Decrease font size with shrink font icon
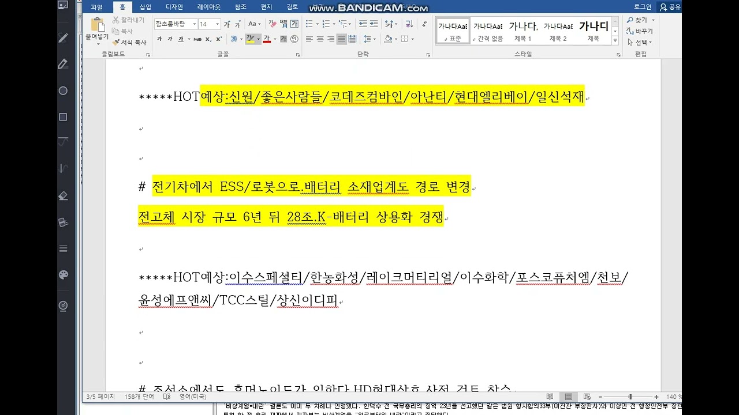The width and height of the screenshot is (739, 415). [237, 24]
